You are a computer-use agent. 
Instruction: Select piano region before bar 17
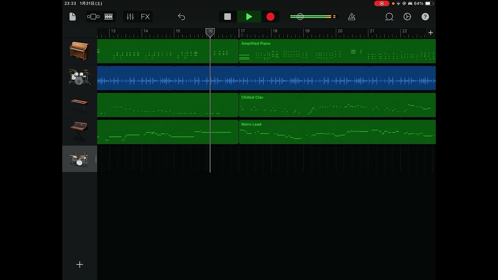point(168,51)
